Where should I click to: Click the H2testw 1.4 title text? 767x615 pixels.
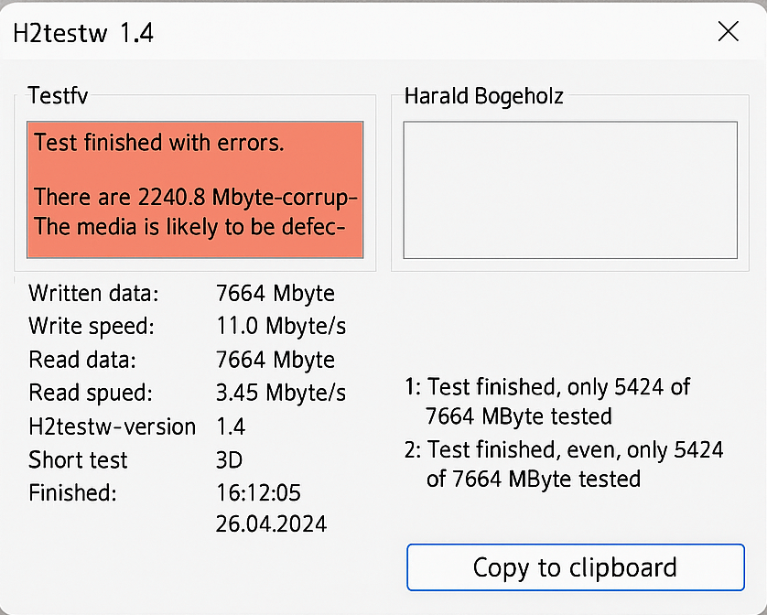[x=82, y=34]
